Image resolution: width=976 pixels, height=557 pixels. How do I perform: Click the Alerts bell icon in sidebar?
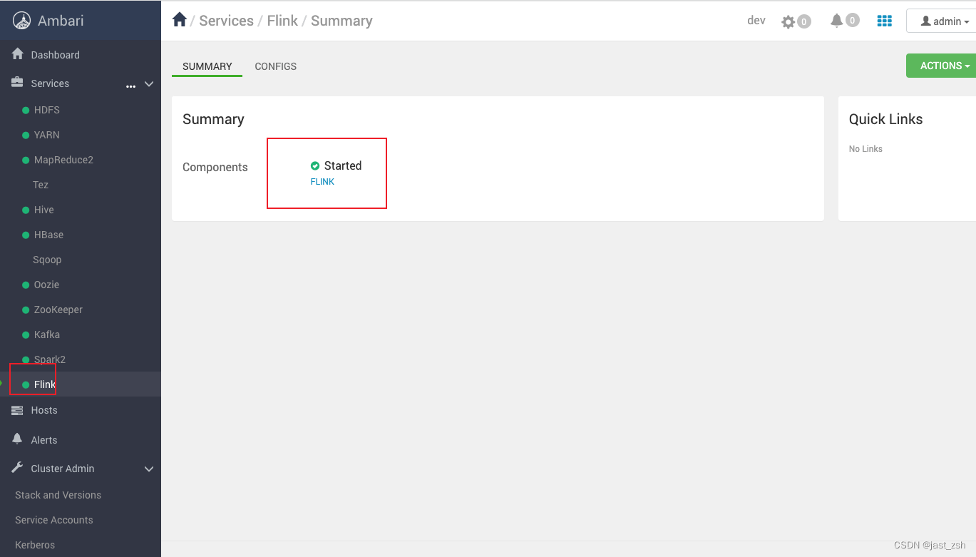click(x=18, y=439)
